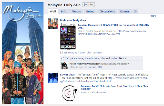Expand more tabs with double chevron
Screen dimensions: 164x106
135,11
